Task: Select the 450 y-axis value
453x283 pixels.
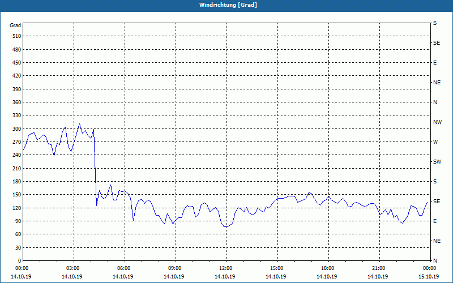Action: coord(17,63)
